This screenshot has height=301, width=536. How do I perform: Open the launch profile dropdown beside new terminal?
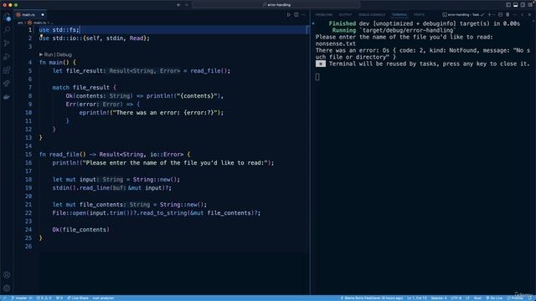point(494,15)
